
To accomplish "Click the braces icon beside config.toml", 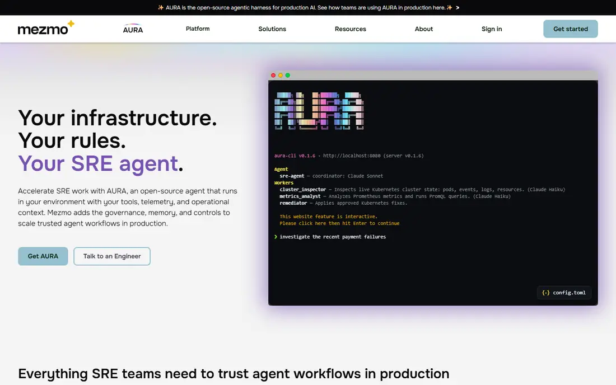I will click(x=545, y=293).
